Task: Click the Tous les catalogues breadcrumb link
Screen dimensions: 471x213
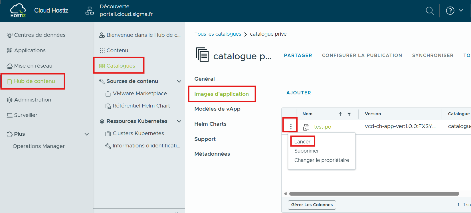Action: (x=218, y=34)
